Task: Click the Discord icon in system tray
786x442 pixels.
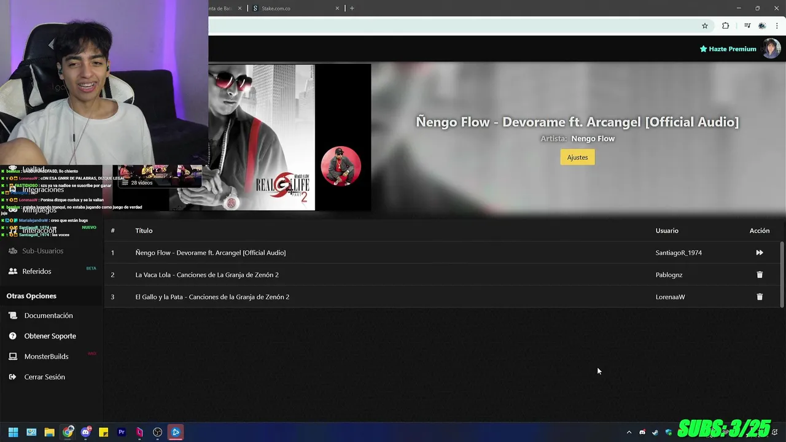Action: (x=642, y=432)
